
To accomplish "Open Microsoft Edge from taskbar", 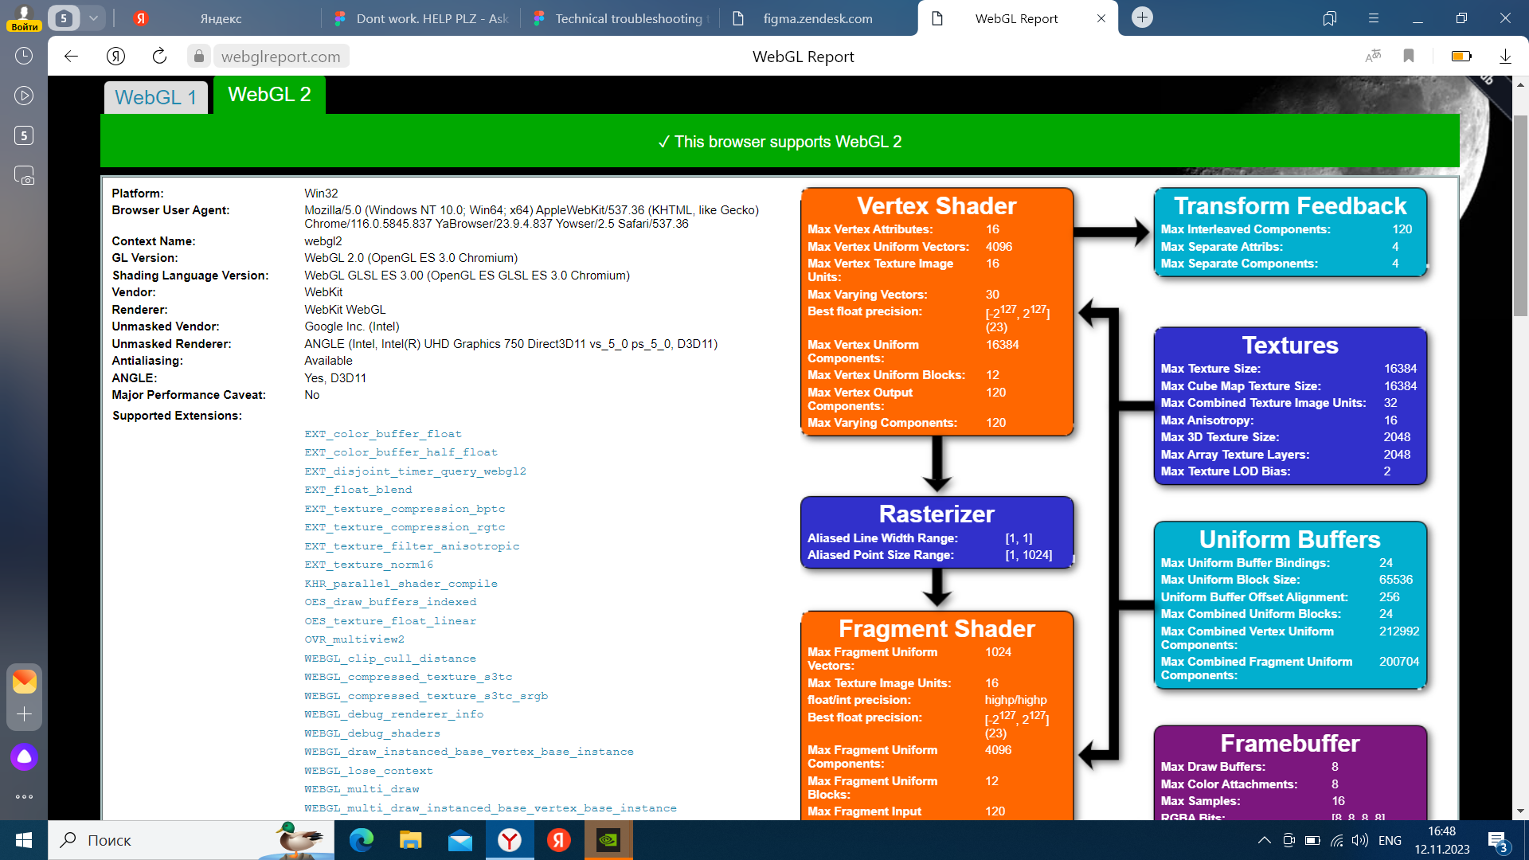I will coord(362,840).
